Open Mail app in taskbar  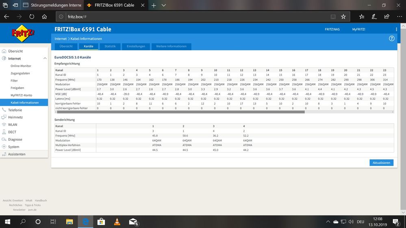134,222
